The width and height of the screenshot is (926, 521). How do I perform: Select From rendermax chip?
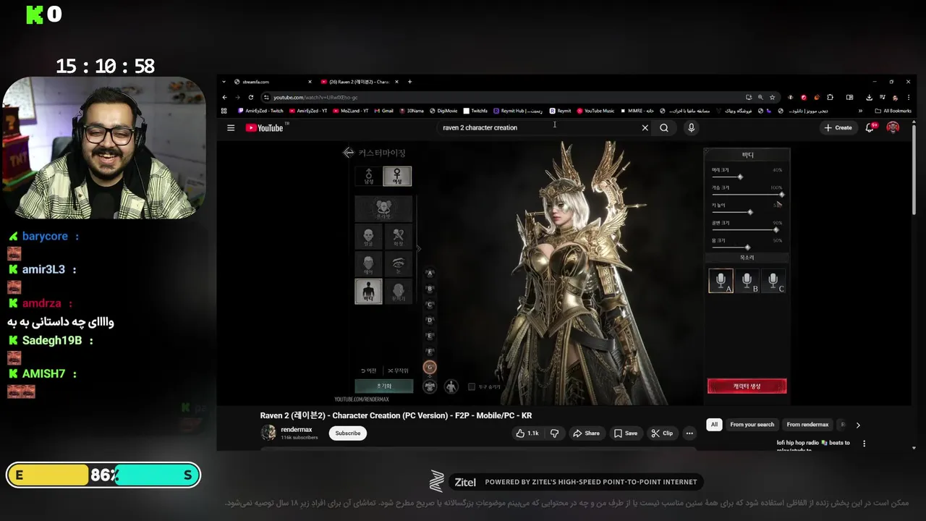[807, 425]
